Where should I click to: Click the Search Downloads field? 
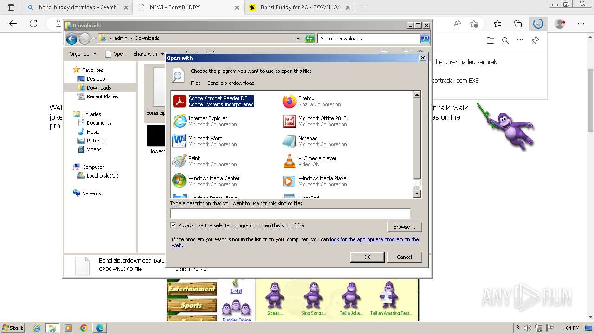click(369, 39)
